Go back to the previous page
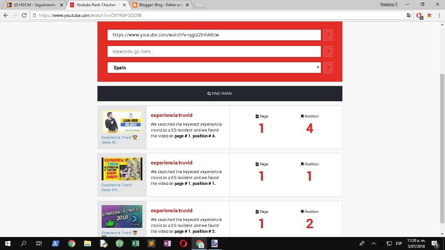The image size is (445, 250). tap(6, 15)
